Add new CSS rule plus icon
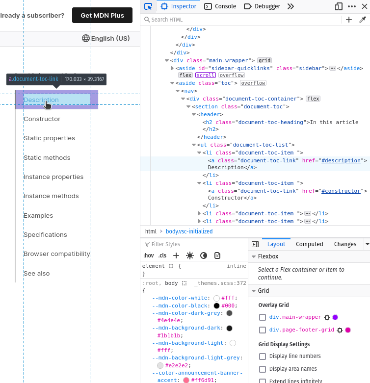The width and height of the screenshot is (370, 383). tap(176, 255)
